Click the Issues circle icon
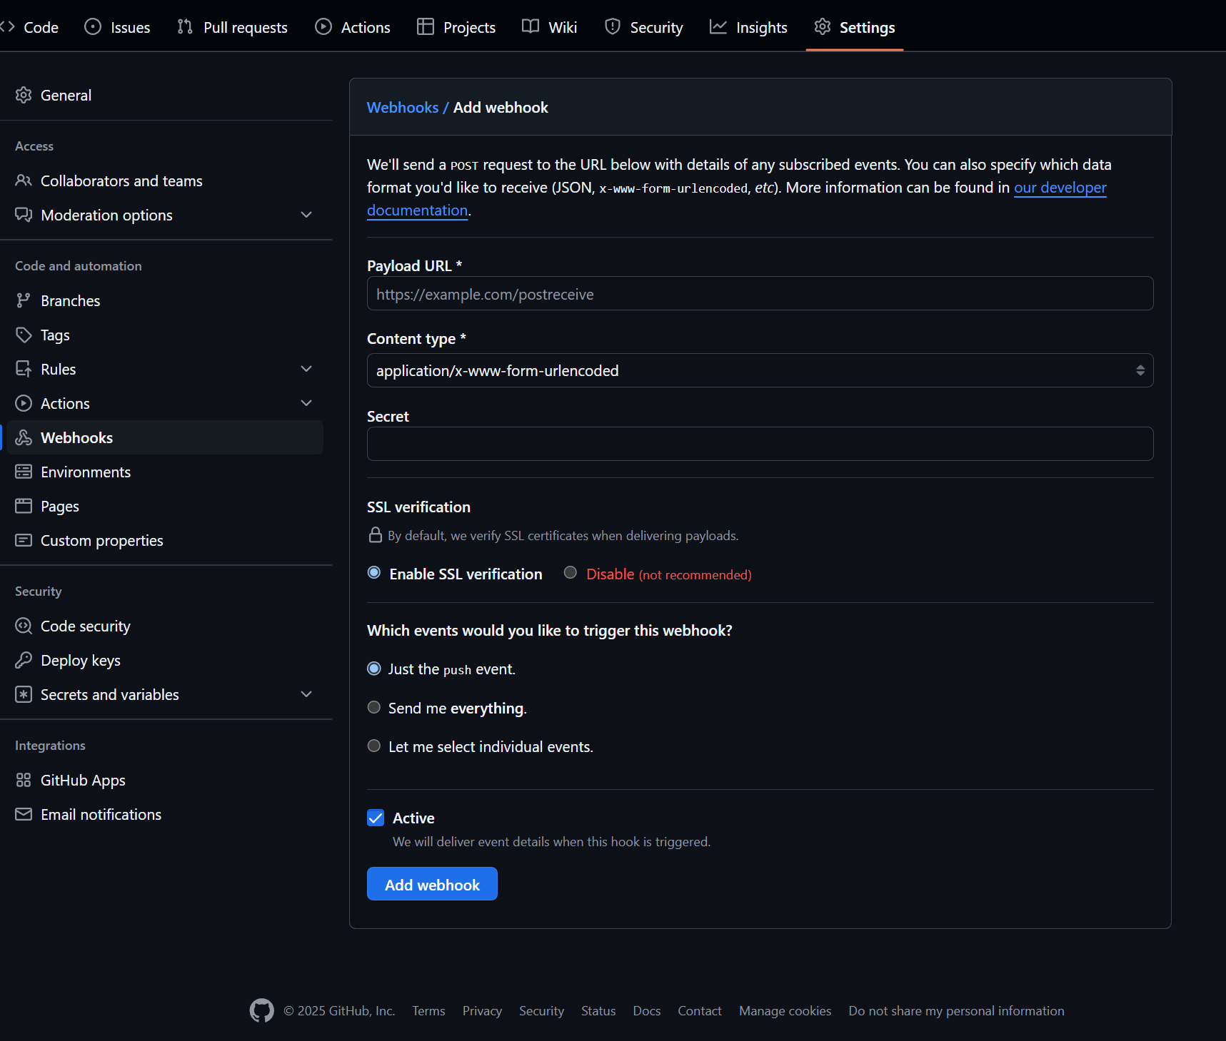This screenshot has width=1226, height=1041. (x=93, y=27)
